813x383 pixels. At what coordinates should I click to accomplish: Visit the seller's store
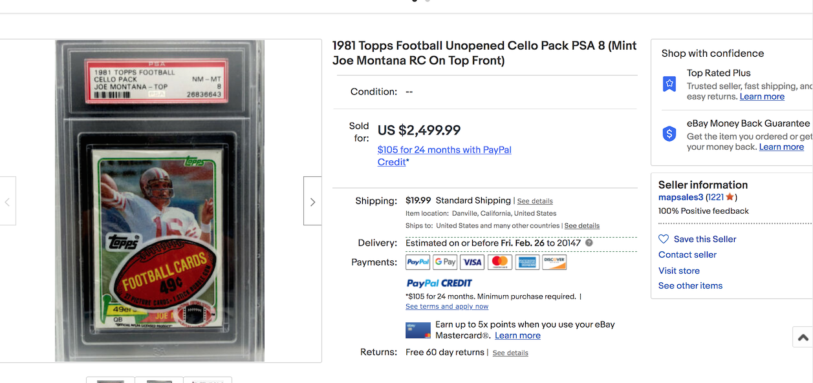(679, 271)
